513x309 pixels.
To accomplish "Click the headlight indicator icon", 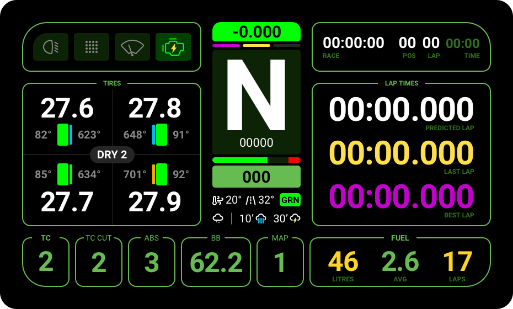I will [x=51, y=47].
